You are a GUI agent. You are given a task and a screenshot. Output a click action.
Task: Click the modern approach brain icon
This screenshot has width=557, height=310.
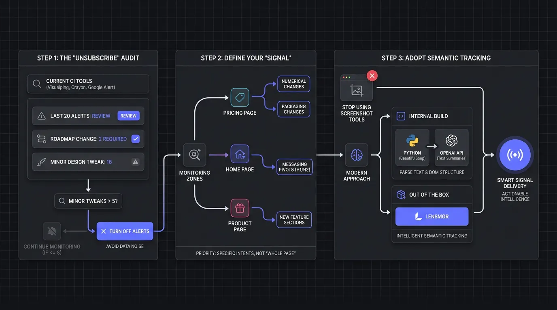356,155
